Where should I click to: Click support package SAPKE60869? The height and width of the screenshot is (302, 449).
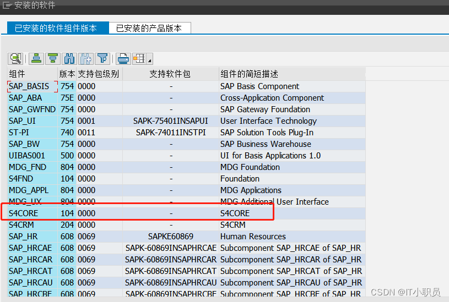(171, 237)
